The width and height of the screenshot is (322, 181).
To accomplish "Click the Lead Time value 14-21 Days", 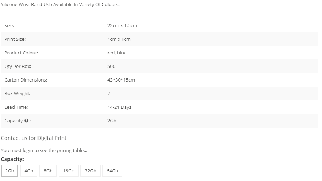I will (119, 107).
